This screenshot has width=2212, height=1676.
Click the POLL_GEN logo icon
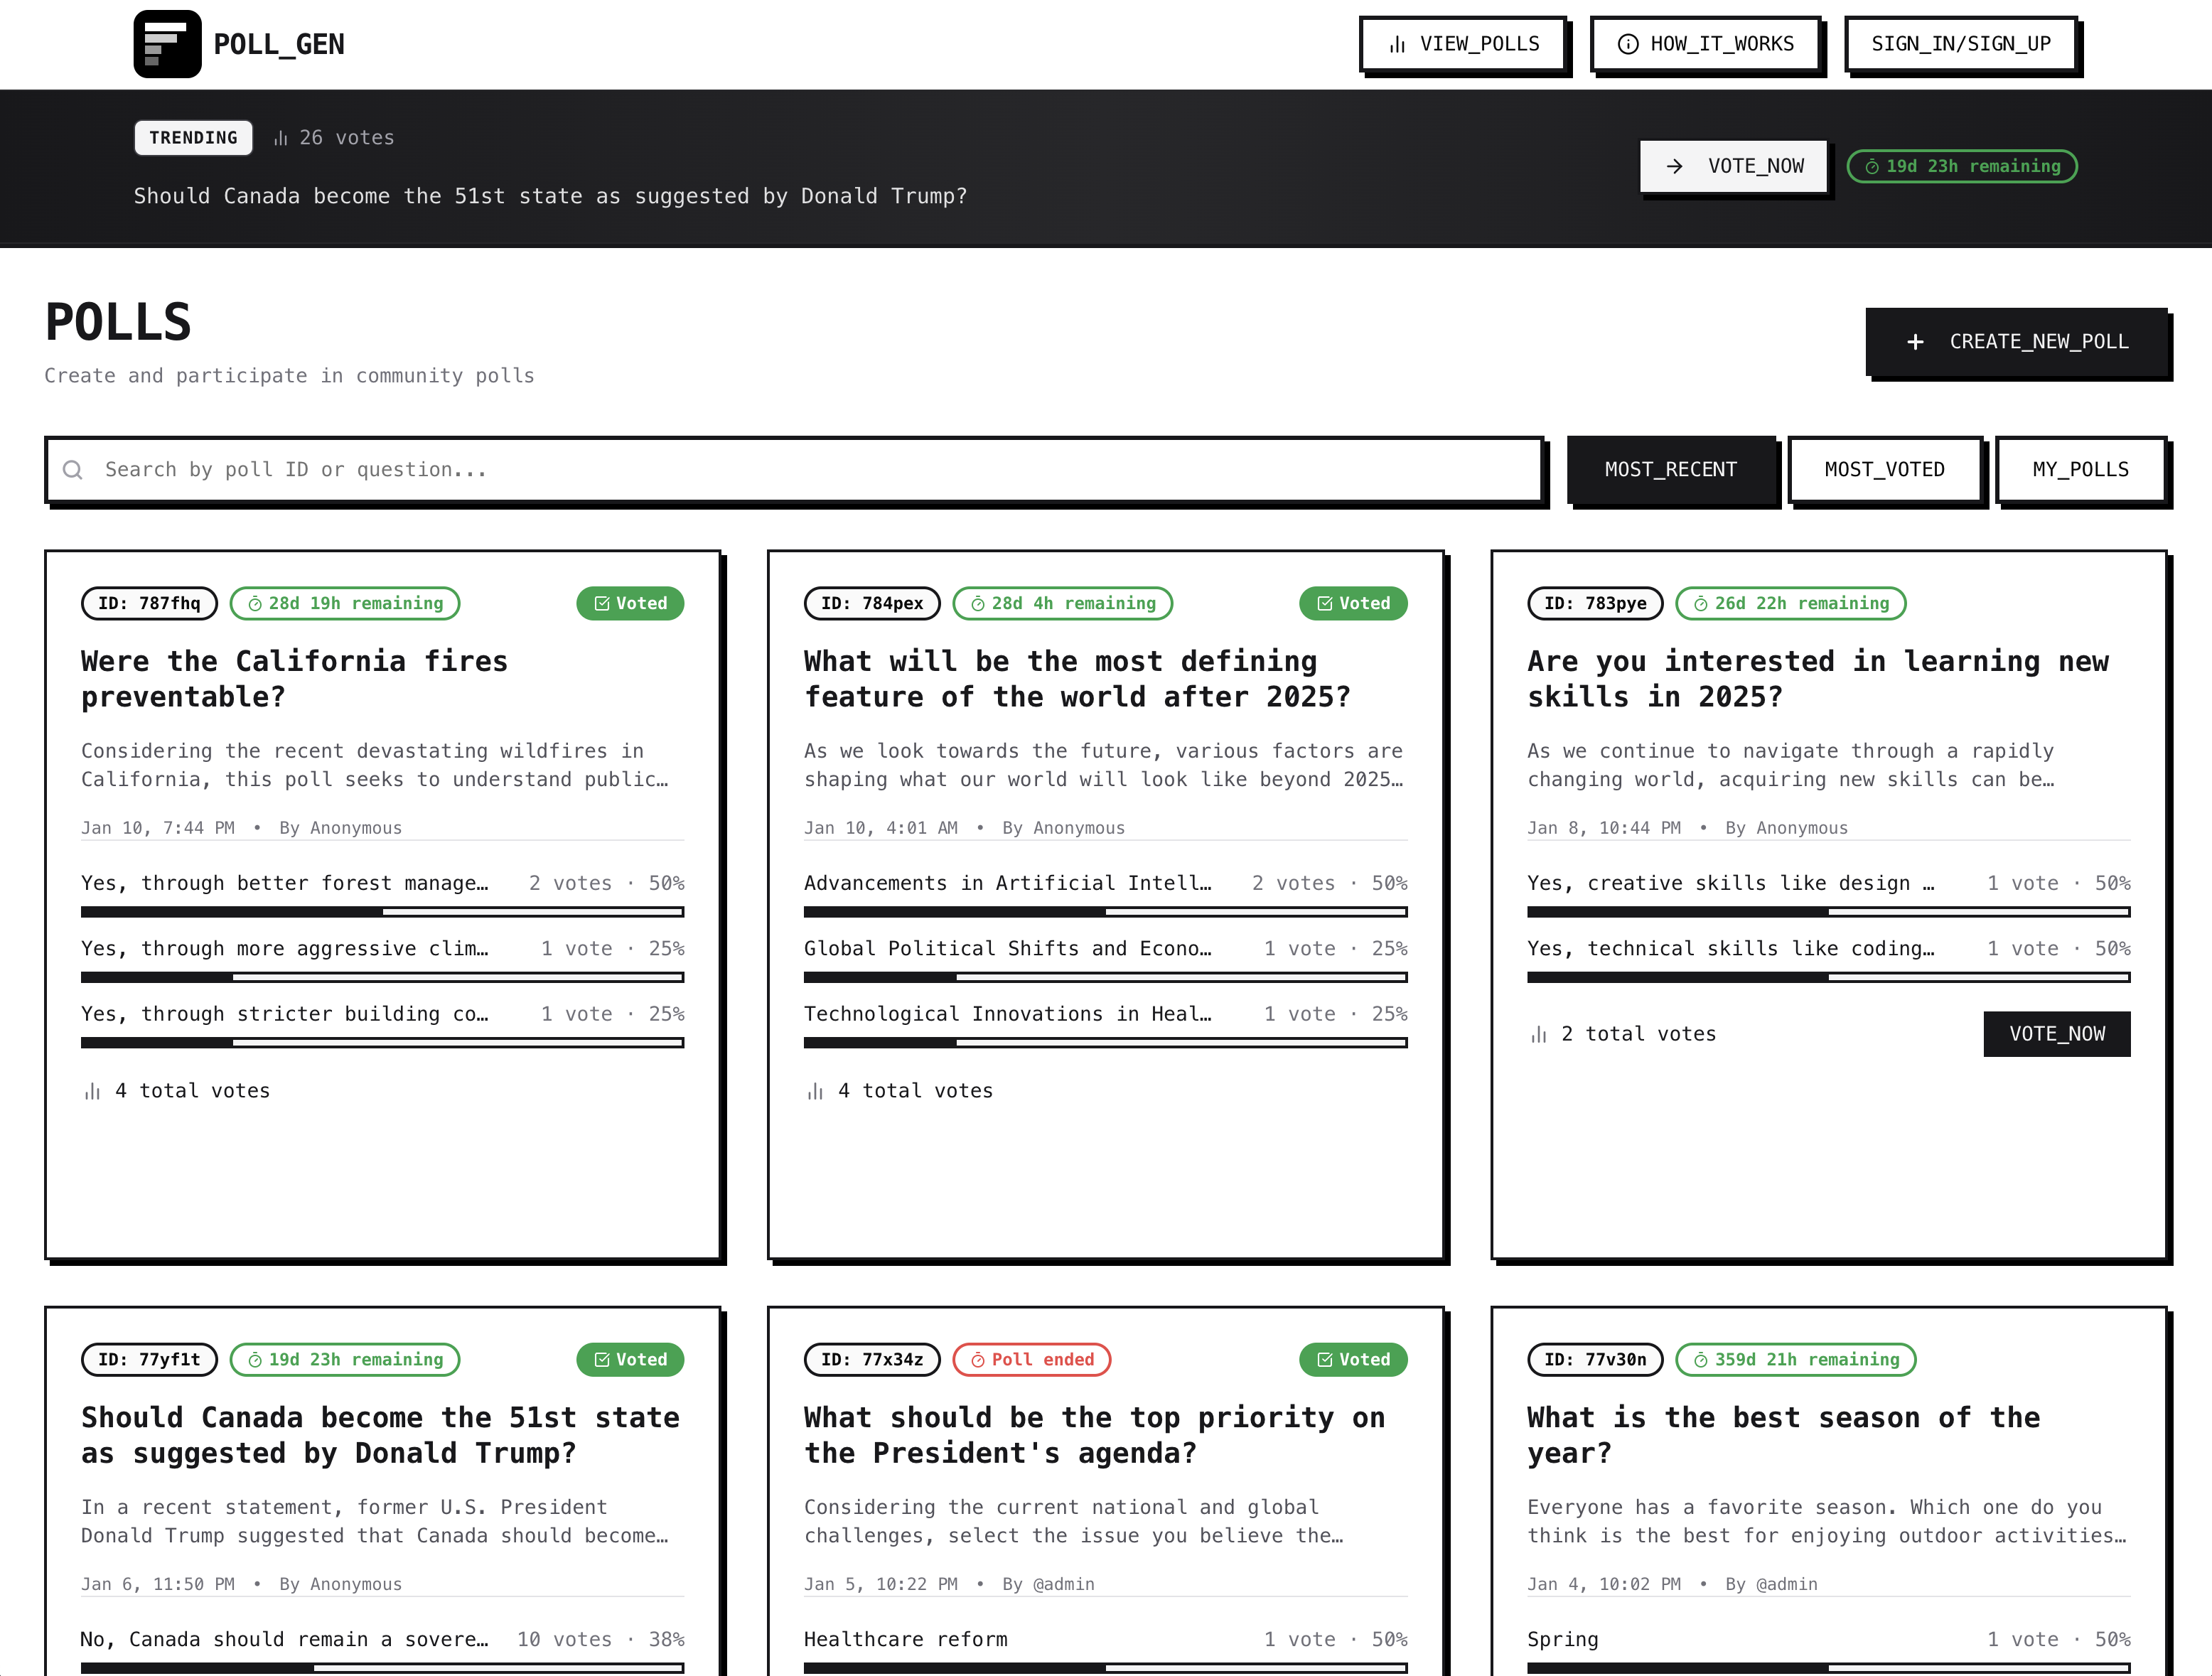pyautogui.click(x=167, y=44)
